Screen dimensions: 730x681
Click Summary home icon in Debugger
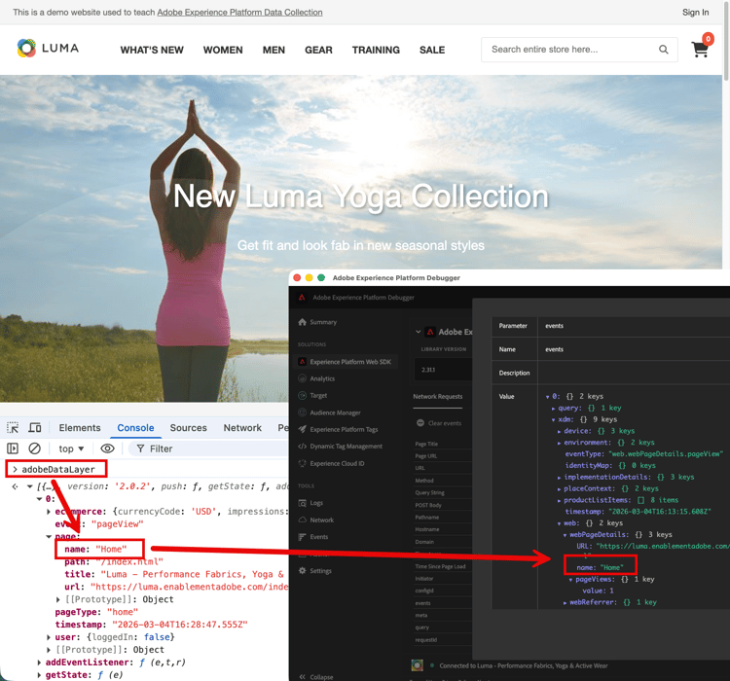click(x=302, y=322)
